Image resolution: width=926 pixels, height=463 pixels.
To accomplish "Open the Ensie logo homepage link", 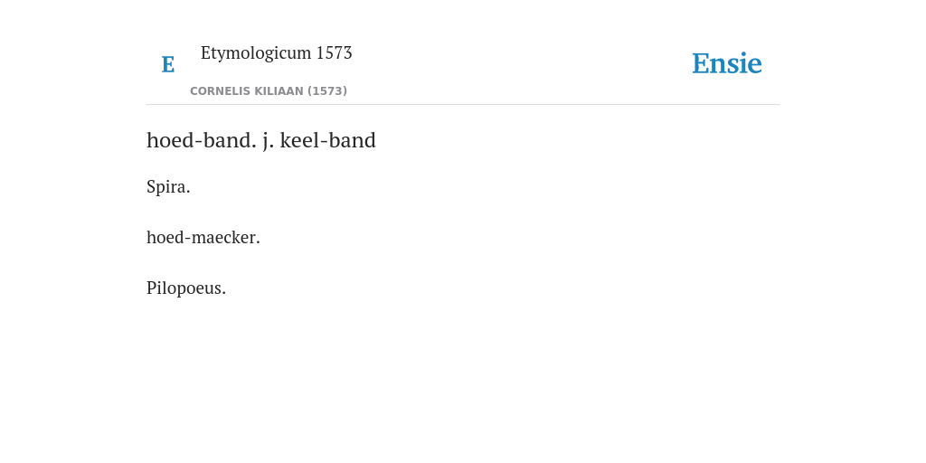I will tap(727, 63).
